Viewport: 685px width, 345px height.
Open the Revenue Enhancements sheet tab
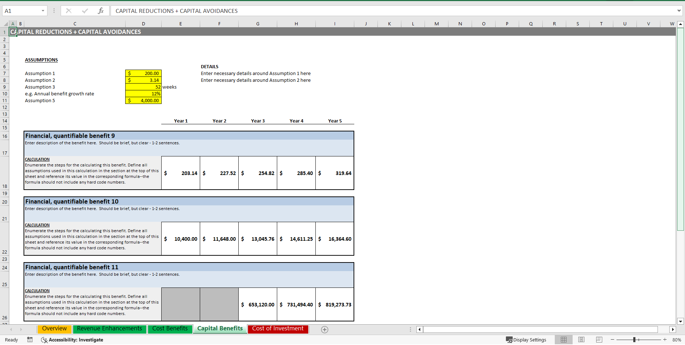pyautogui.click(x=109, y=329)
